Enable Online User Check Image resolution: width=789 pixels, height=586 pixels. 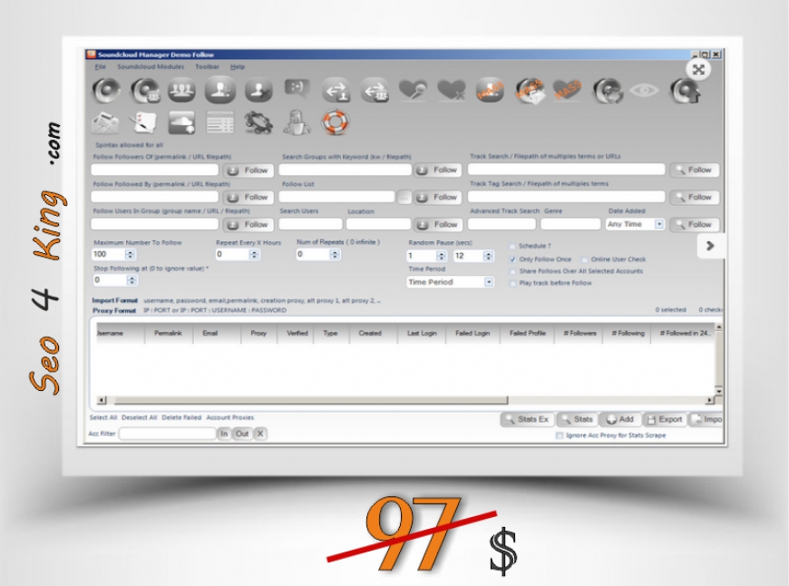[x=585, y=259]
